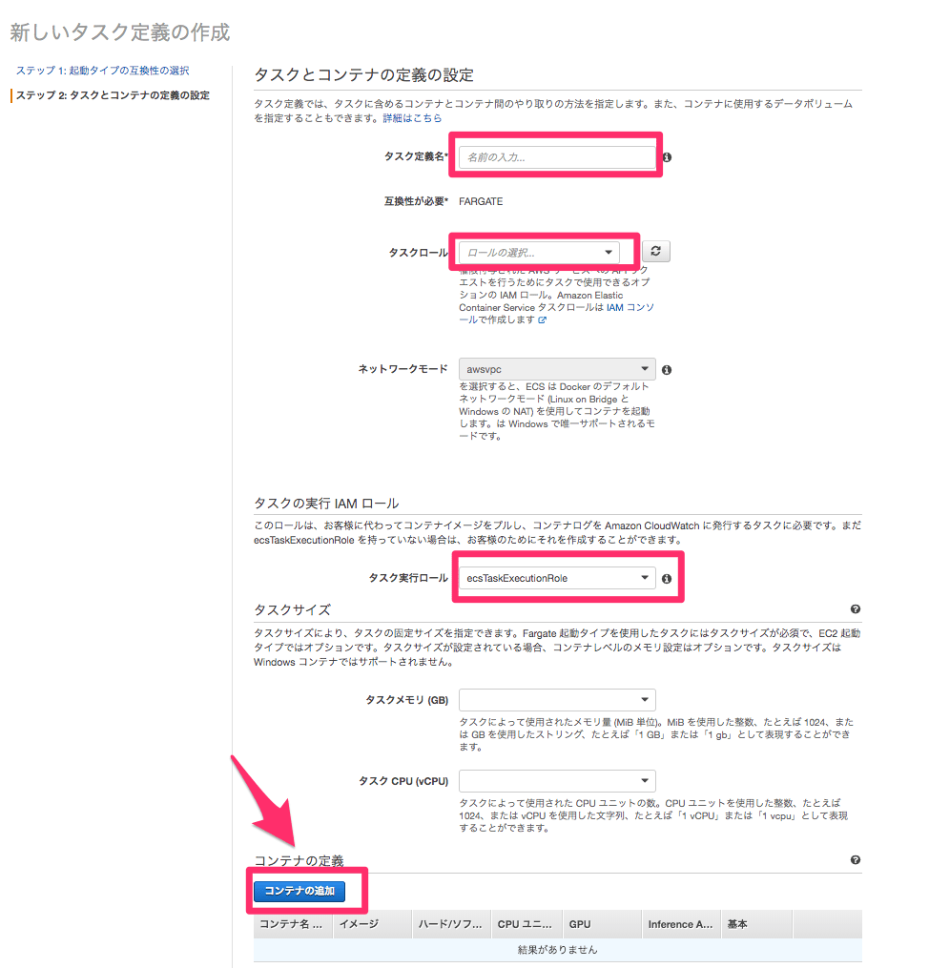Click the コンテナ名 column header
The width and height of the screenshot is (929, 968).
(292, 924)
